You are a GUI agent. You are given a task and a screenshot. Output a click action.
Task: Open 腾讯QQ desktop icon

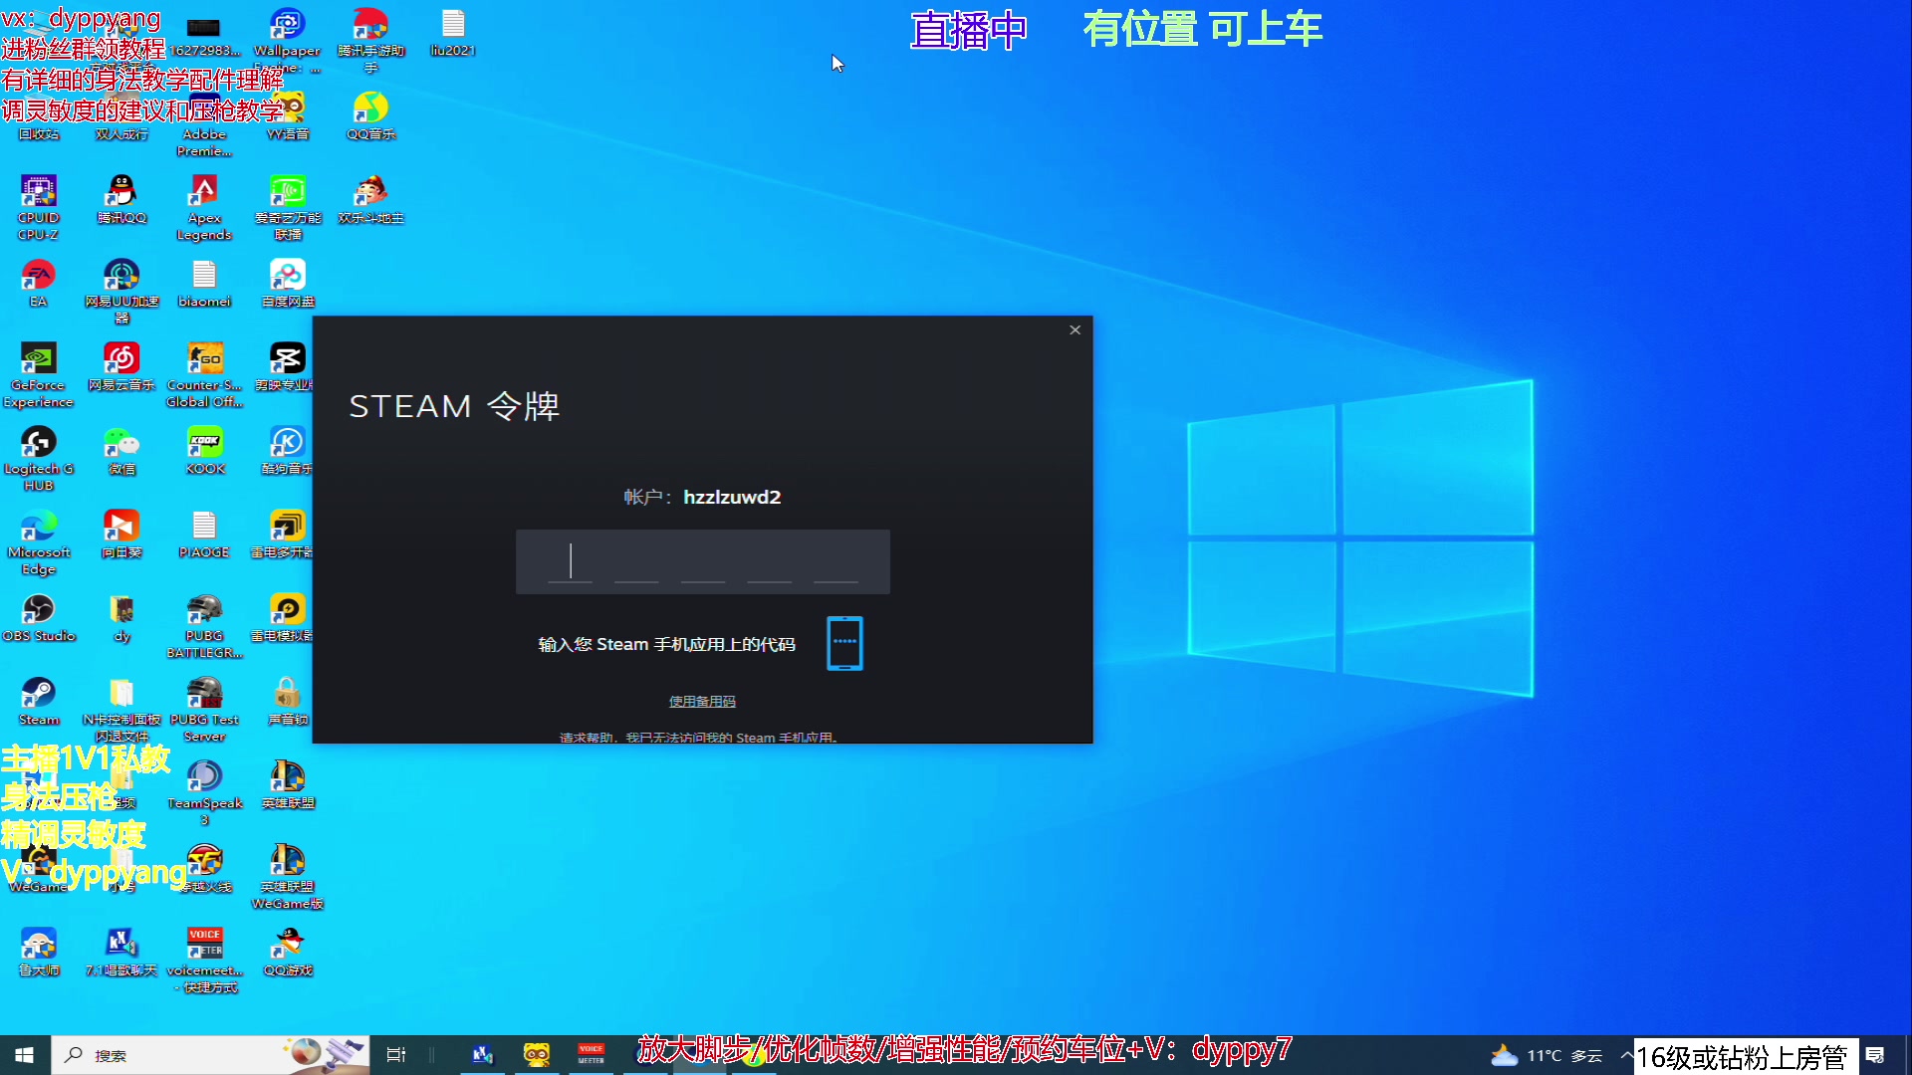click(121, 199)
